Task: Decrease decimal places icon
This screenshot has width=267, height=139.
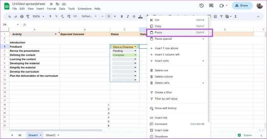Action: pyautogui.click(x=62, y=16)
